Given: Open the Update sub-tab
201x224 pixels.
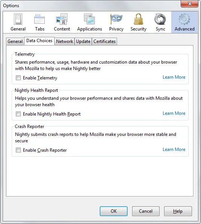Looking at the screenshot, I should coord(83,41).
